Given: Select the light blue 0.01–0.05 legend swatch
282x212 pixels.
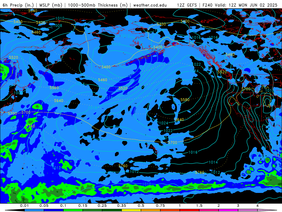Looking at the screenshot, I should [34, 210].
